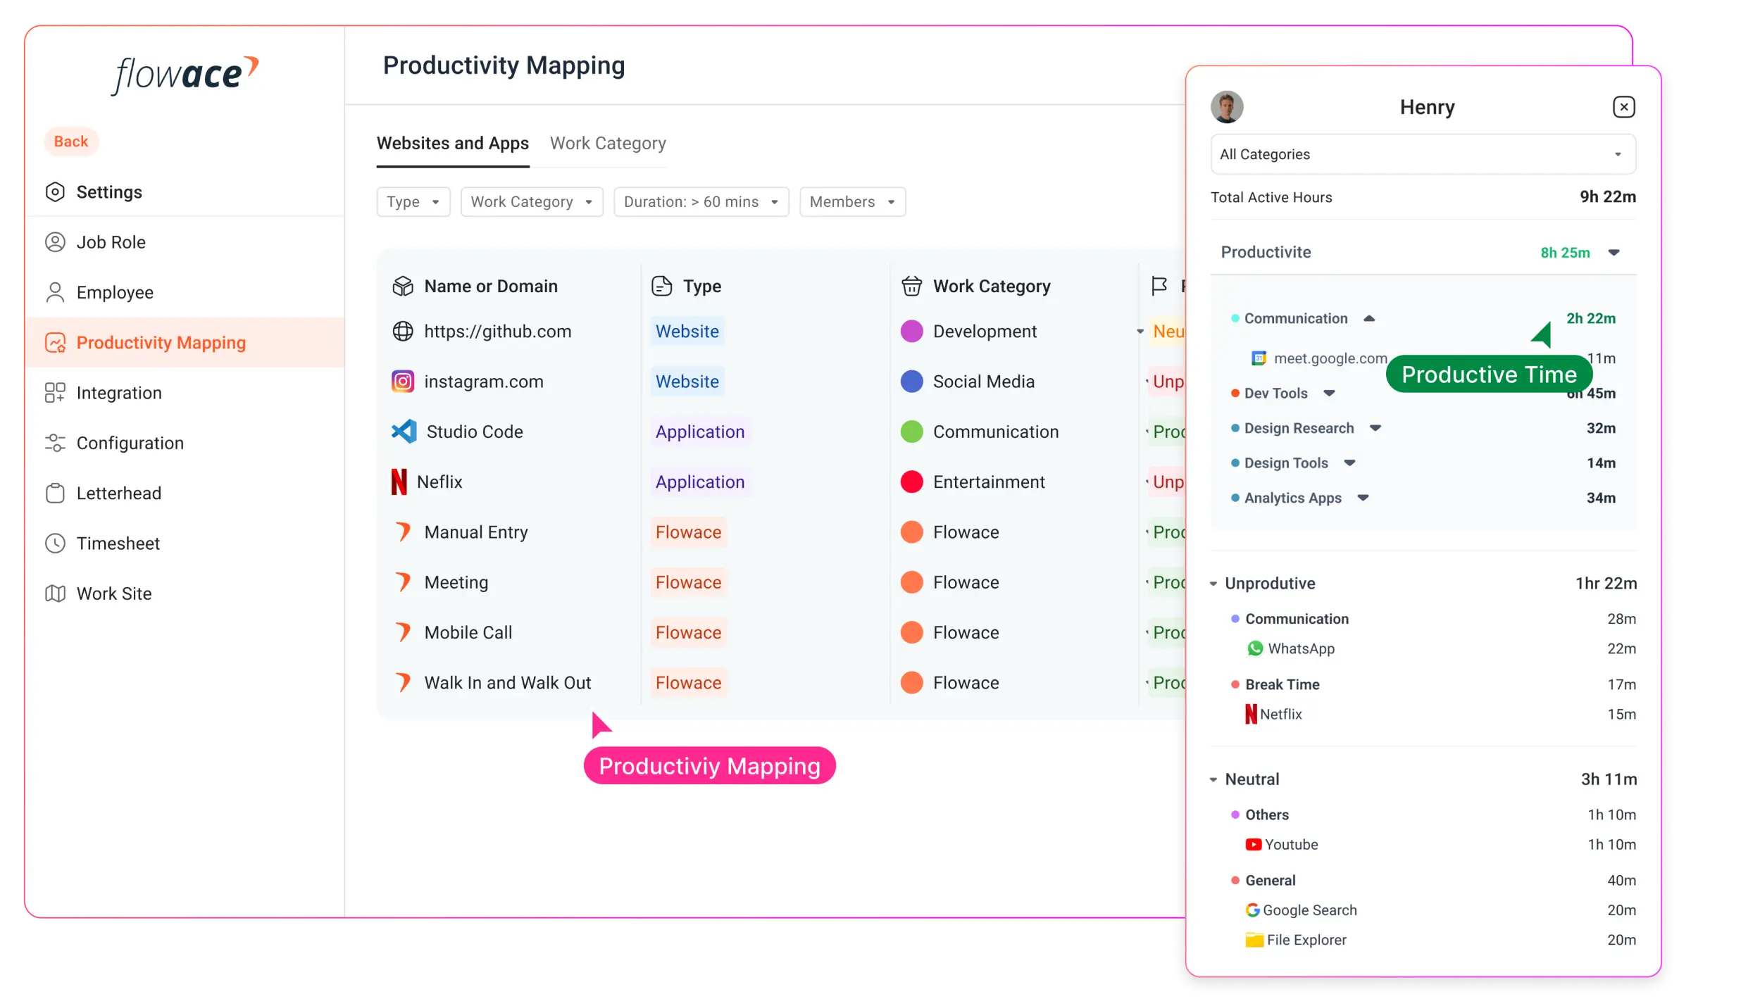
Task: Open the Duration filter dropdown
Action: pyautogui.click(x=701, y=202)
